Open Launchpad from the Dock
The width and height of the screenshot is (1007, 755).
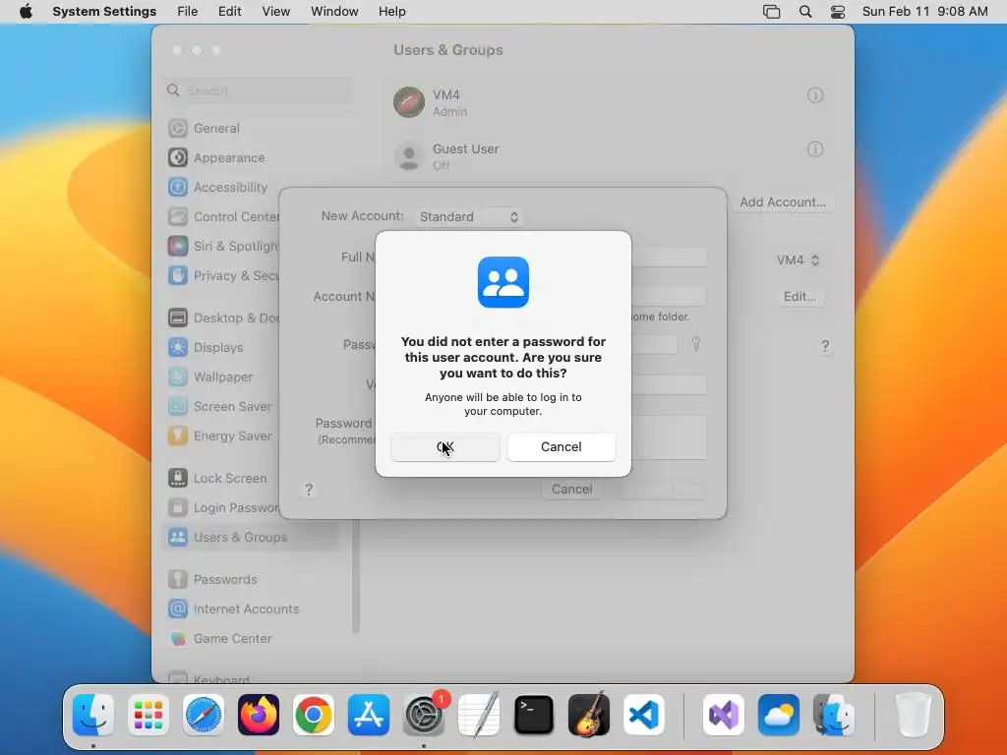click(x=148, y=715)
